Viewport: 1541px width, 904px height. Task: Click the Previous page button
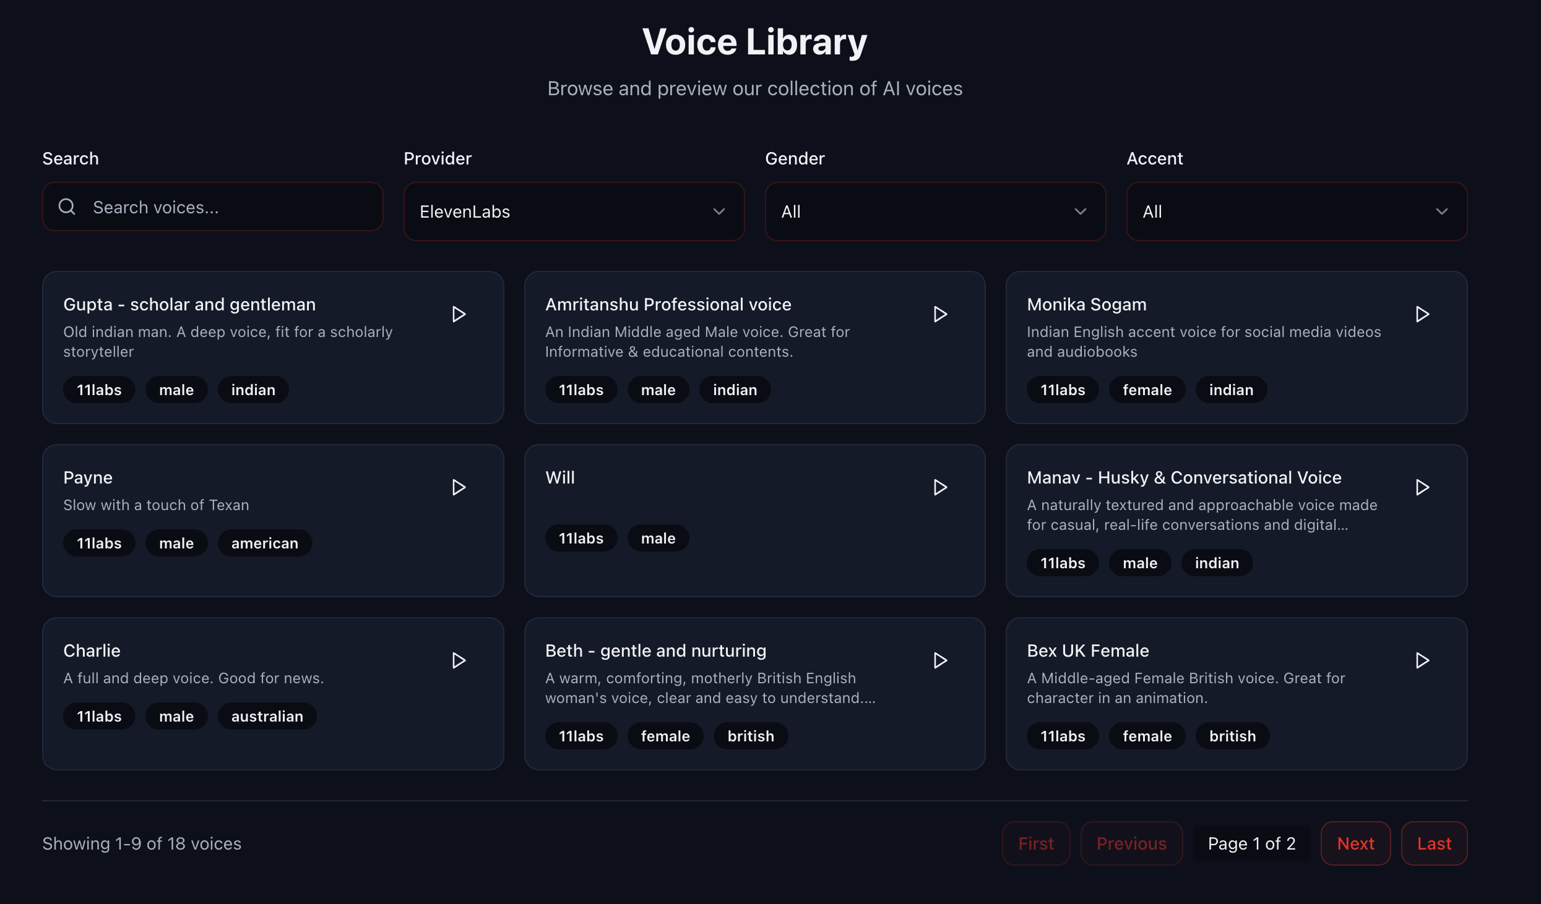pyautogui.click(x=1131, y=843)
